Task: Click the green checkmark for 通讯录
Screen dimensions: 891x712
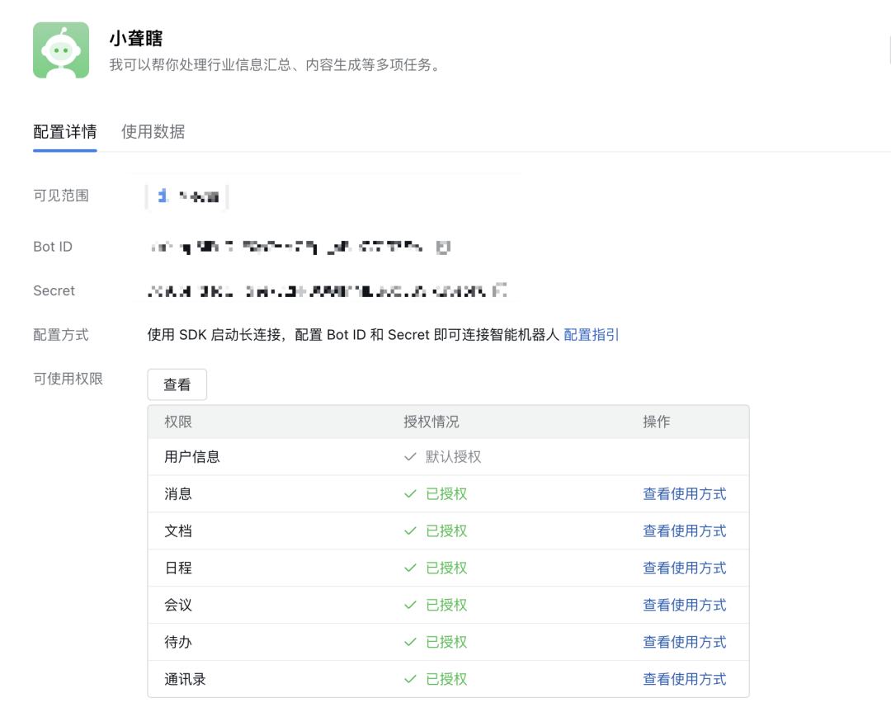Action: point(409,678)
